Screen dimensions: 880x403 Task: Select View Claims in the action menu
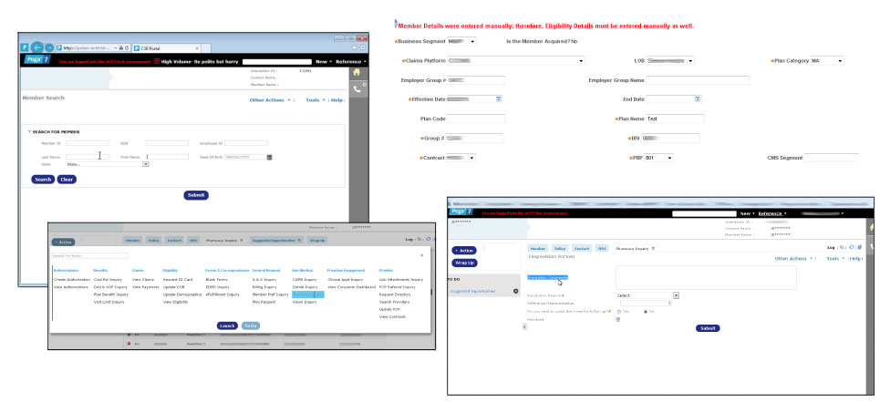click(142, 279)
